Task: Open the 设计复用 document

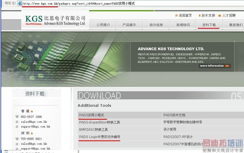Action: coord(170,129)
